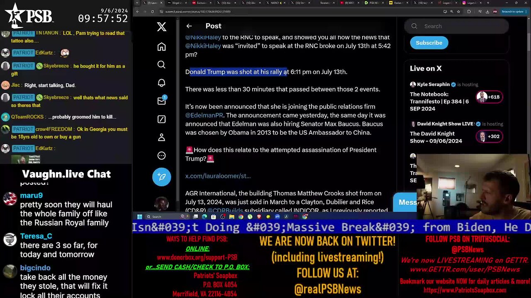Screen dimensions: 531x298
Task: Open Microsoft Store from the taskbar
Action: click(x=213, y=216)
